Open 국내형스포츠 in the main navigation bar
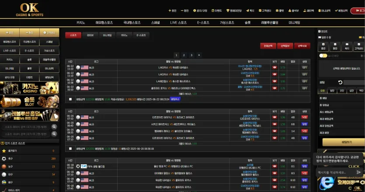This screenshot has height=192, width=365. pyautogui.click(x=132, y=23)
